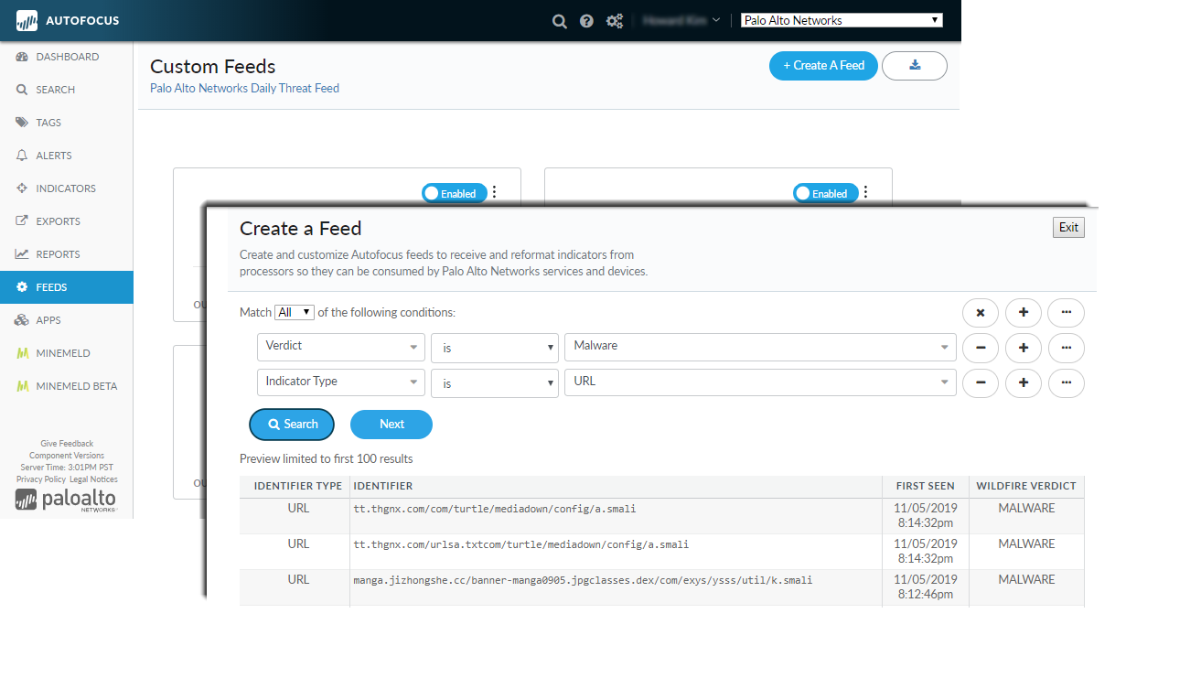The height and width of the screenshot is (678, 1201).
Task: Add condition after Indicator Type row
Action: (1023, 383)
